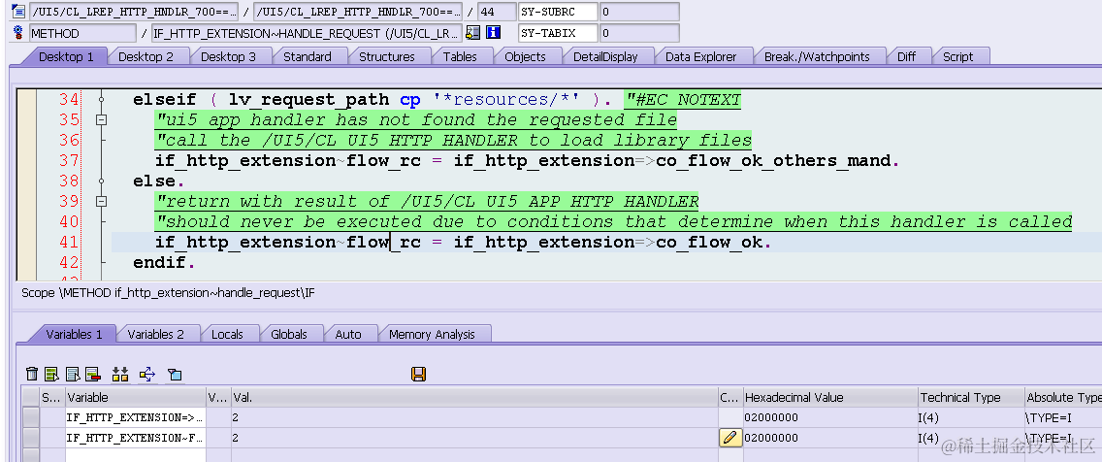This screenshot has width=1102, height=462.
Task: Open the Tables tab
Action: pos(460,57)
